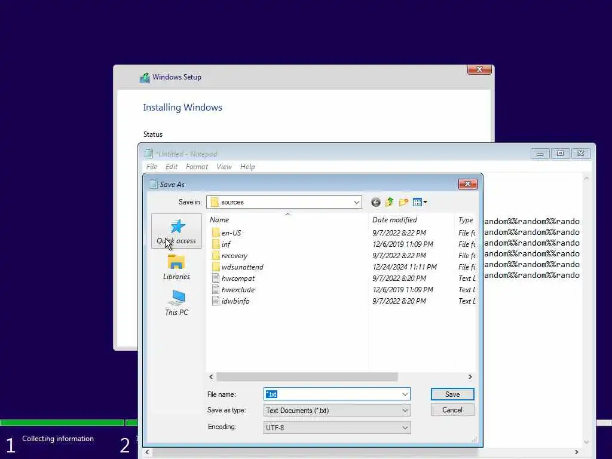Open the Notepad Help menu

247,167
